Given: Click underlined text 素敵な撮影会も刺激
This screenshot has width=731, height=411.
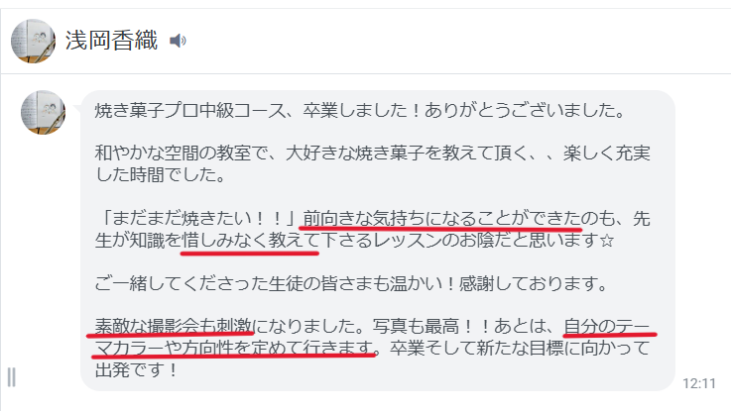Looking at the screenshot, I should point(174,326).
